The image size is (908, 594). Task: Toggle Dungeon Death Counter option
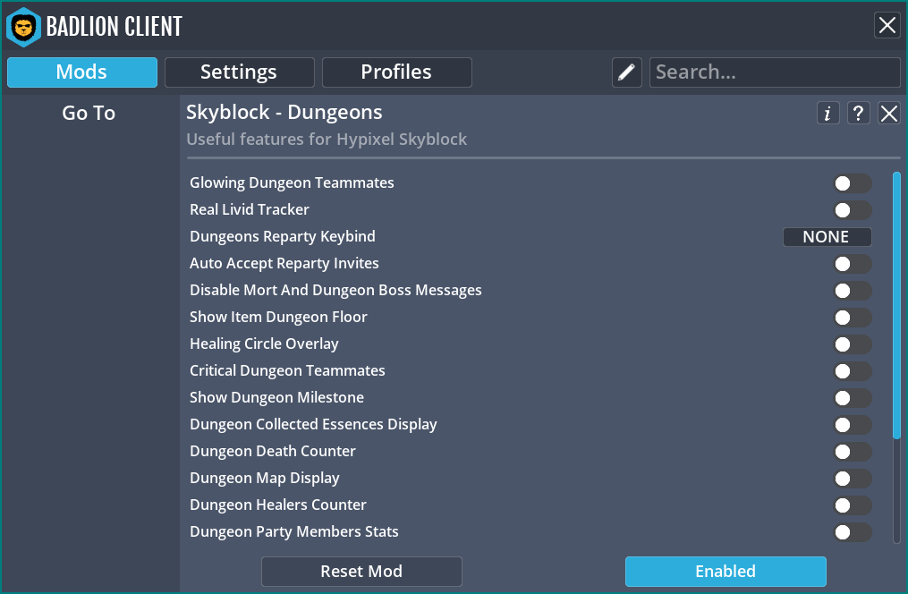coord(852,452)
